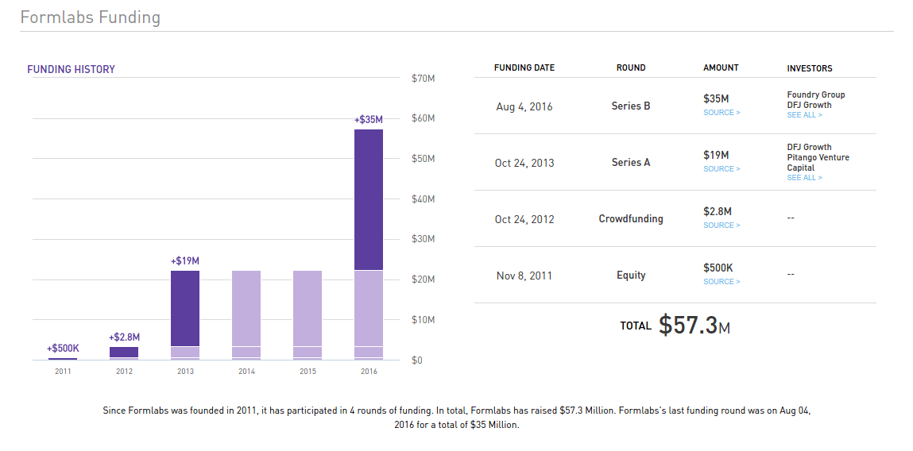Click the $35M amount in Series B row
The height and width of the screenshot is (451, 913).
[x=716, y=99]
